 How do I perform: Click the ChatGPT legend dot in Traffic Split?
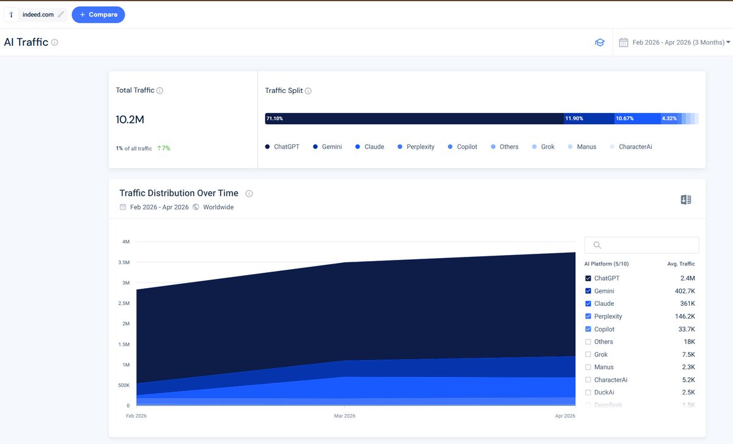[x=267, y=147]
